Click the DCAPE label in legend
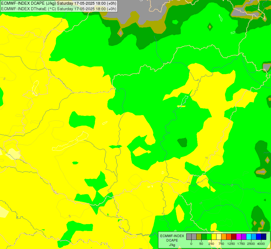The image size is (271, 249). [172, 240]
